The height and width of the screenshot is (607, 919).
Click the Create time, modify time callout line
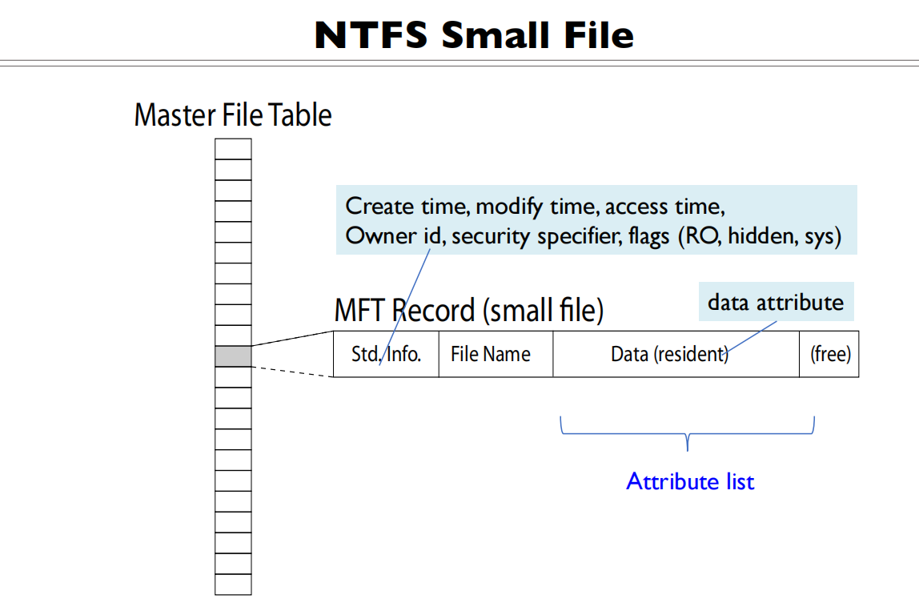pos(535,207)
